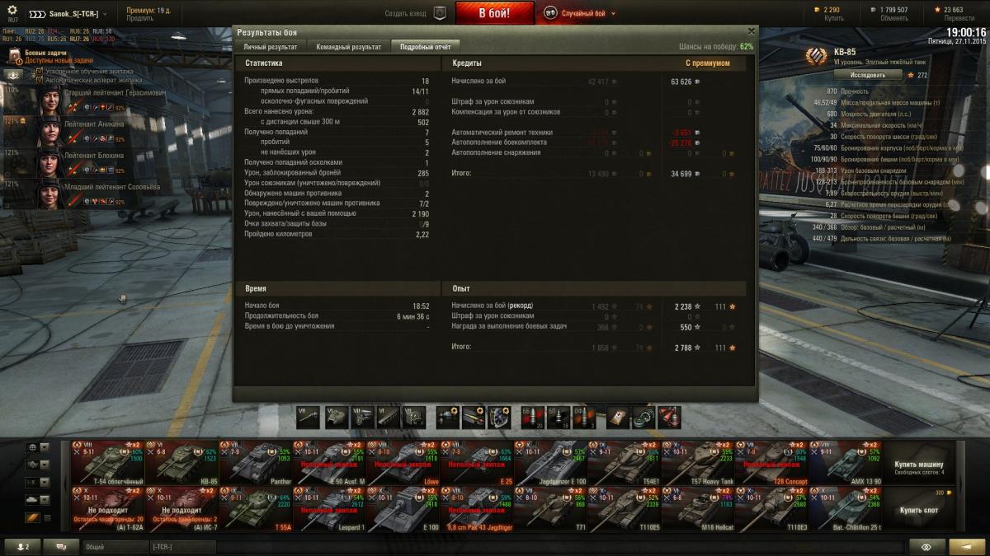Screen dimensions: 990x556
Task: Click the Купить машину slot
Action: click(920, 463)
